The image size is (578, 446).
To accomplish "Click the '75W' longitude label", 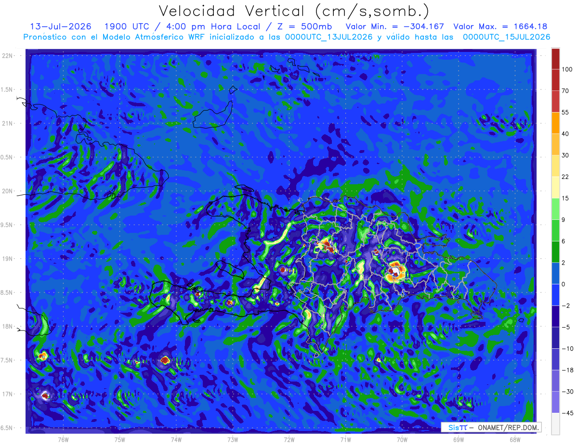I will [x=120, y=439].
